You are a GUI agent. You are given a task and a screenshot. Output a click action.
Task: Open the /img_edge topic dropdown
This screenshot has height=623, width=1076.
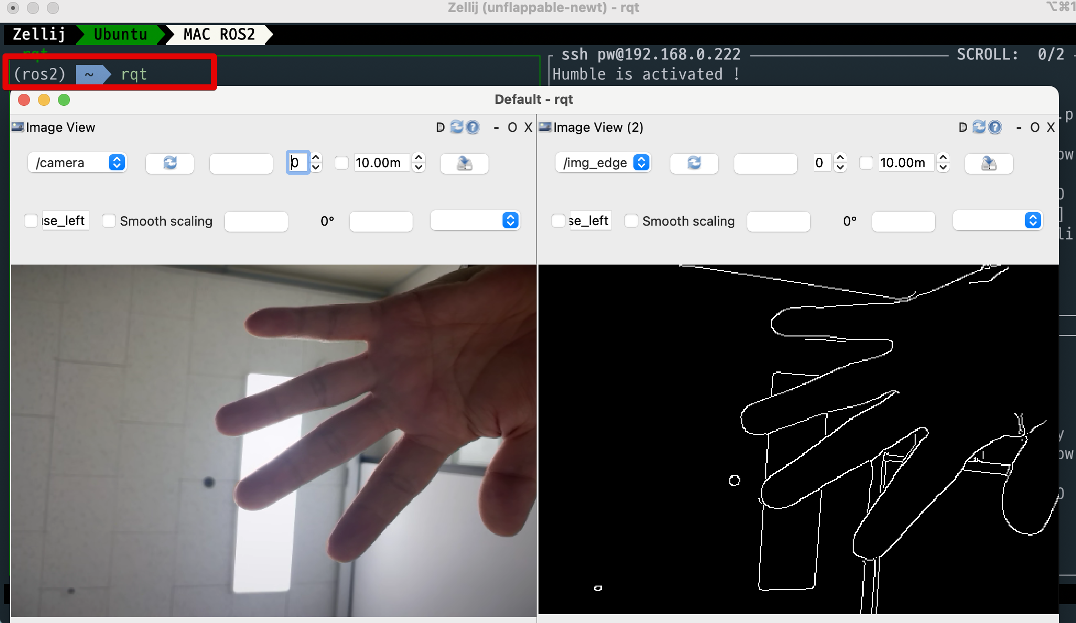(602, 163)
